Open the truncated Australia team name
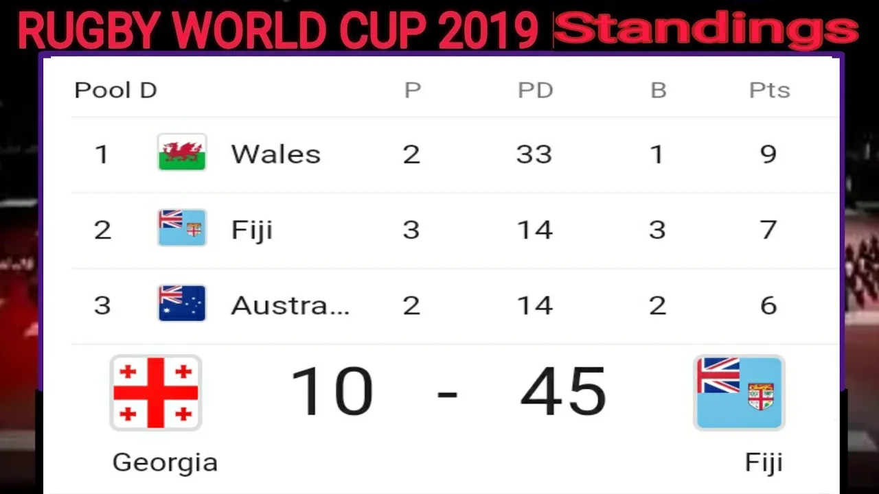Viewport: 879px width, 494px height. (x=290, y=305)
